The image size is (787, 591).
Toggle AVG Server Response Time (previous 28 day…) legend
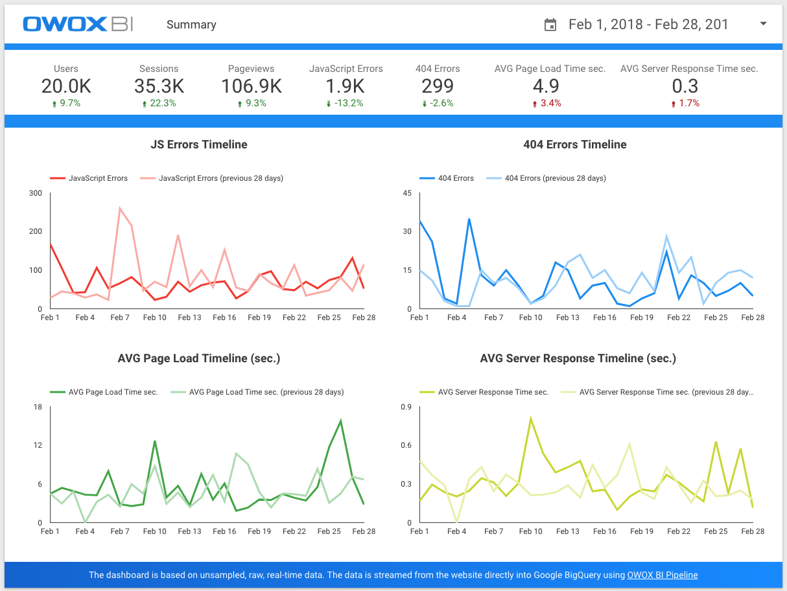pos(657,392)
